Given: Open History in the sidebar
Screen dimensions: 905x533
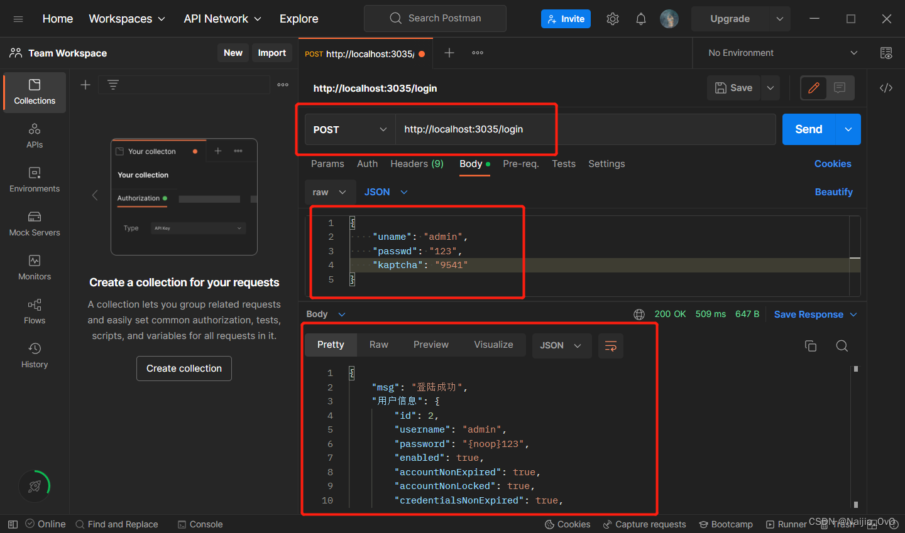Looking at the screenshot, I should pyautogui.click(x=35, y=356).
